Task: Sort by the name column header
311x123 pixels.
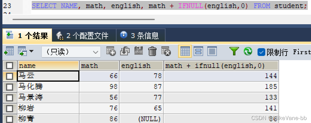Action: pos(48,66)
